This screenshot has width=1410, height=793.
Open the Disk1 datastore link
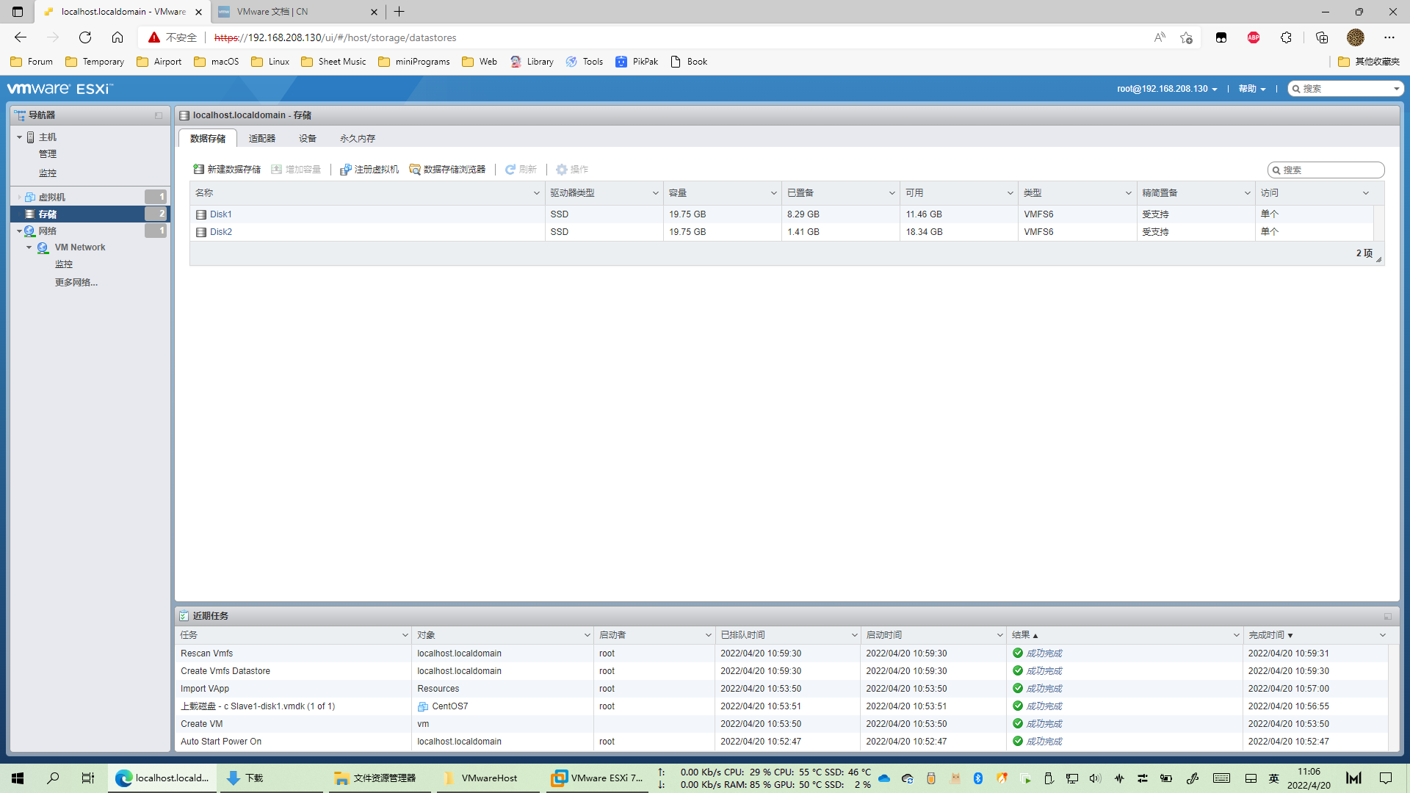coord(220,214)
